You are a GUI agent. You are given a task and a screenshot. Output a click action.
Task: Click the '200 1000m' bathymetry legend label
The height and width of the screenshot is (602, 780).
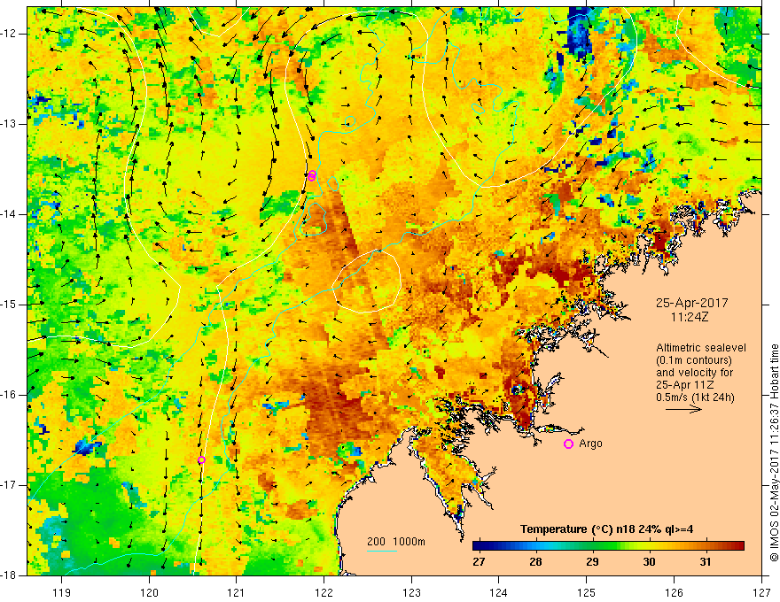point(396,542)
